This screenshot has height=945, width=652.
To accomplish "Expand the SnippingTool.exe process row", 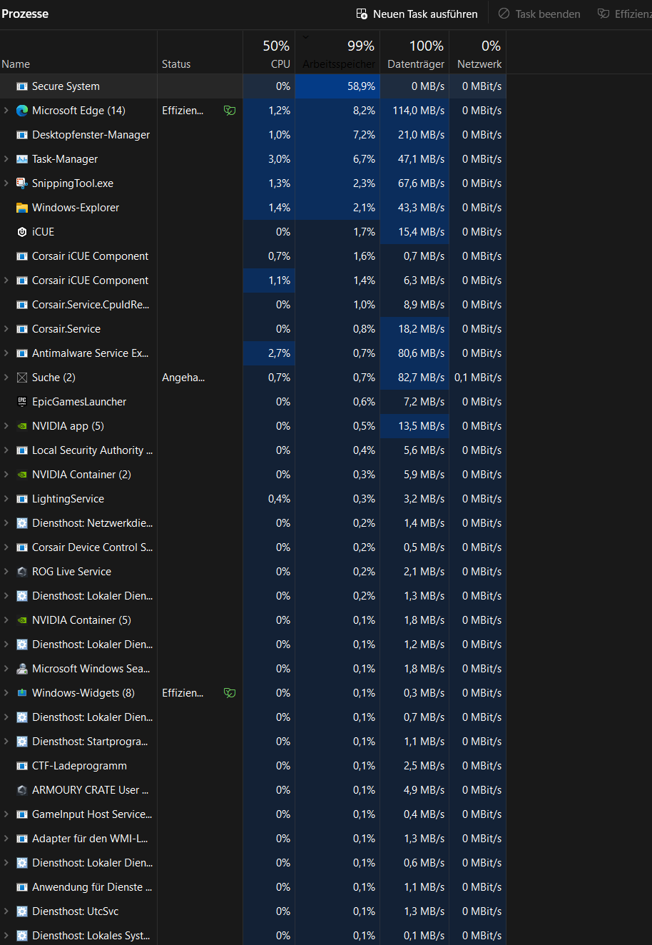I will click(x=6, y=183).
